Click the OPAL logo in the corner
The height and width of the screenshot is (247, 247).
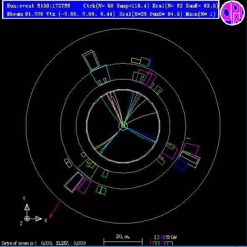232,13
